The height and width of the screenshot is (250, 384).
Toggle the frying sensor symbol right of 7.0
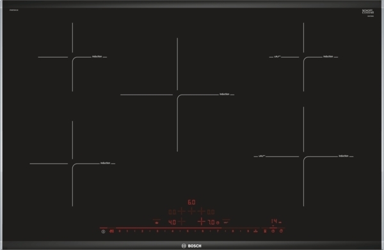[226, 223]
